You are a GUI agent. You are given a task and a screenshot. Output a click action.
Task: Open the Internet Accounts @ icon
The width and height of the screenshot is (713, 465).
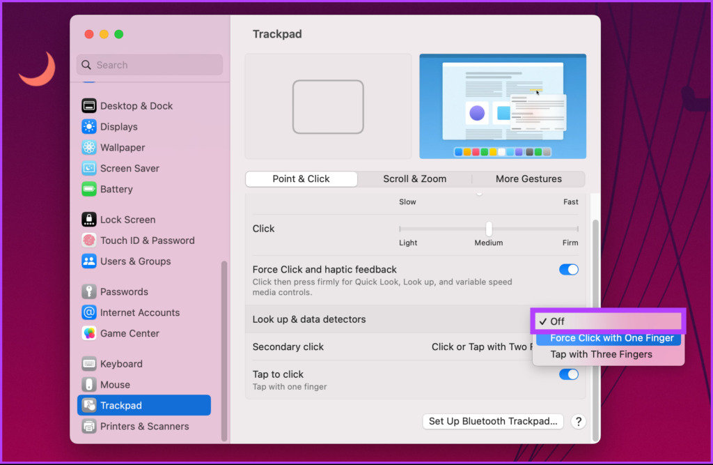(88, 312)
